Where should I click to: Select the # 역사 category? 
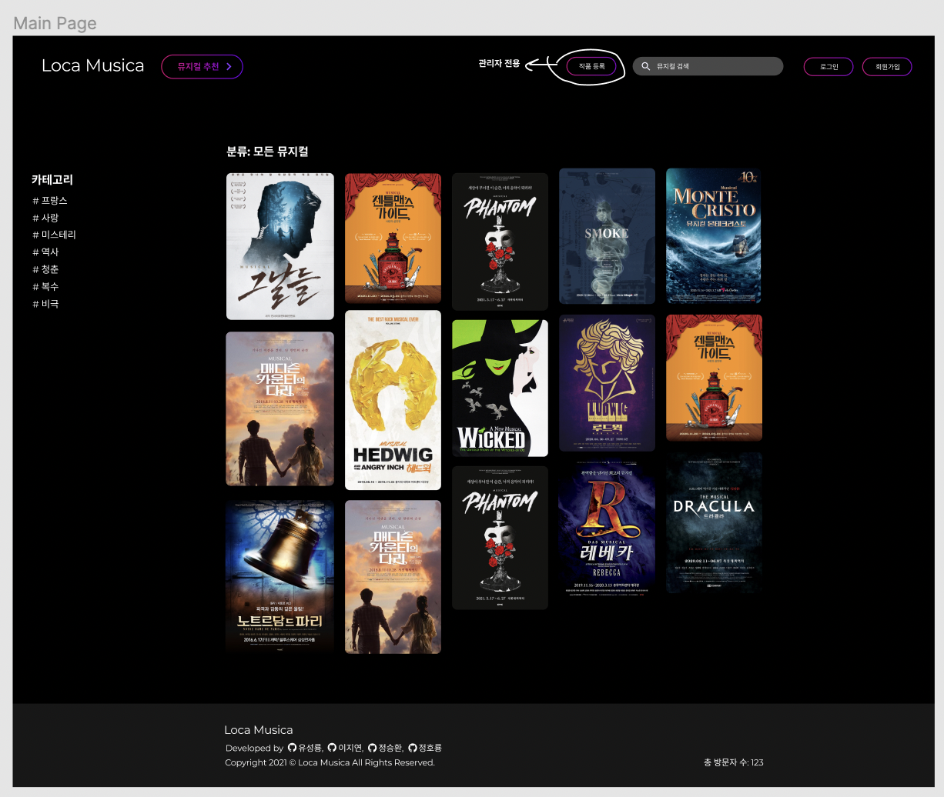[x=45, y=252]
